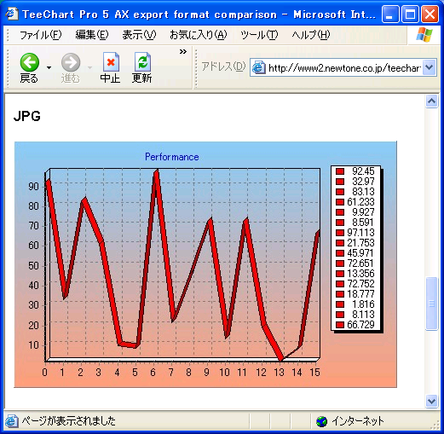
Task: Open the Back button history dropdown arrow
Action: [49, 67]
